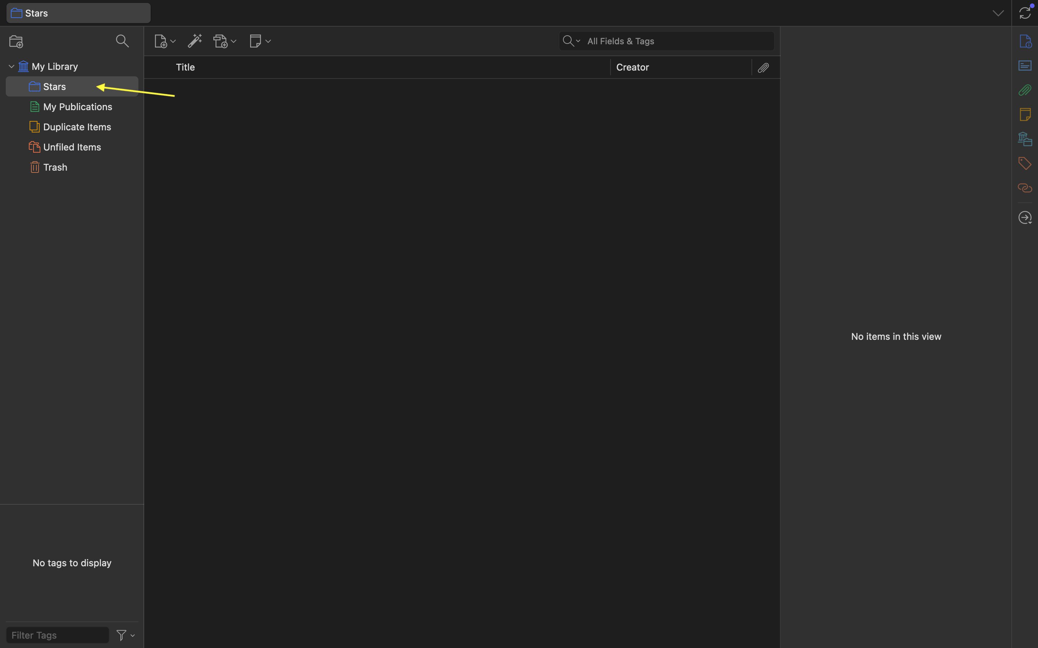Image resolution: width=1038 pixels, height=648 pixels.
Task: Open the tag filter actions dropdown
Action: (x=126, y=635)
